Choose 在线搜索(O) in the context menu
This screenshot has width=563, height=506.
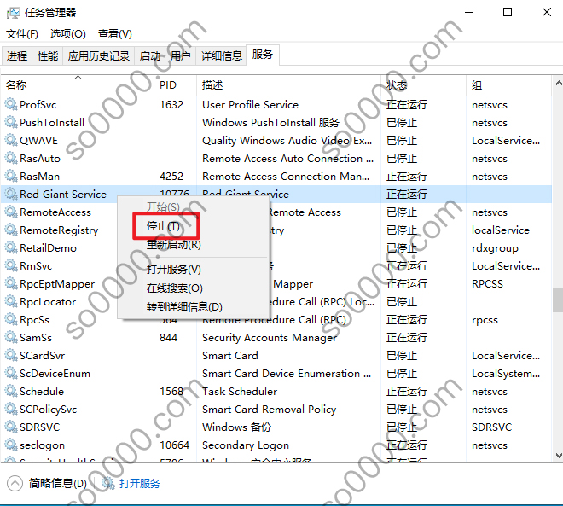[x=175, y=288]
